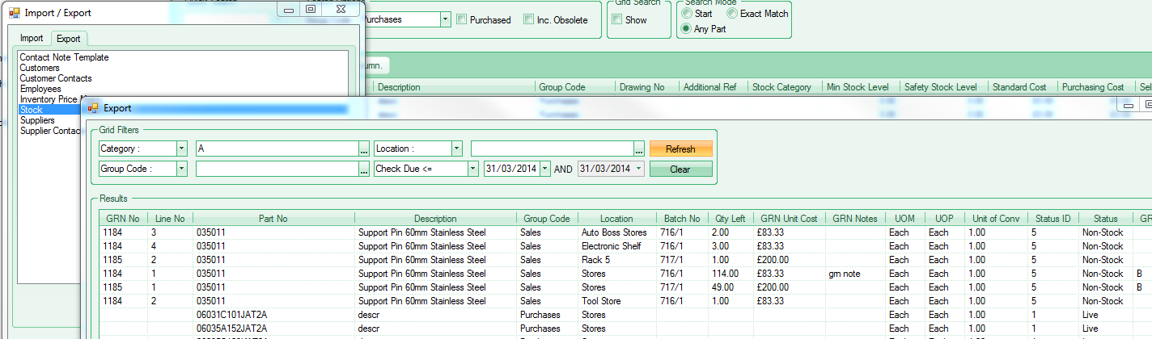This screenshot has width=1152, height=339.
Task: Expand the Check Due <= dropdown
Action: tap(472, 169)
